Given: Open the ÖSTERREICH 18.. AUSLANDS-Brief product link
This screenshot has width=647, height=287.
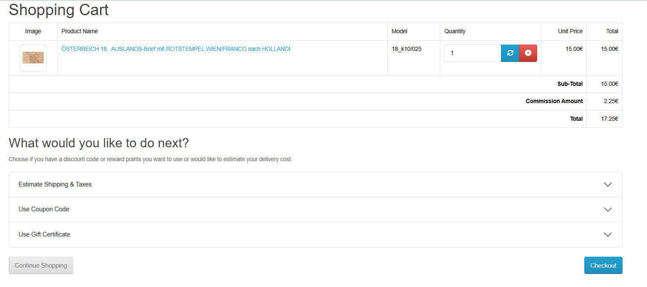Looking at the screenshot, I should 176,49.
